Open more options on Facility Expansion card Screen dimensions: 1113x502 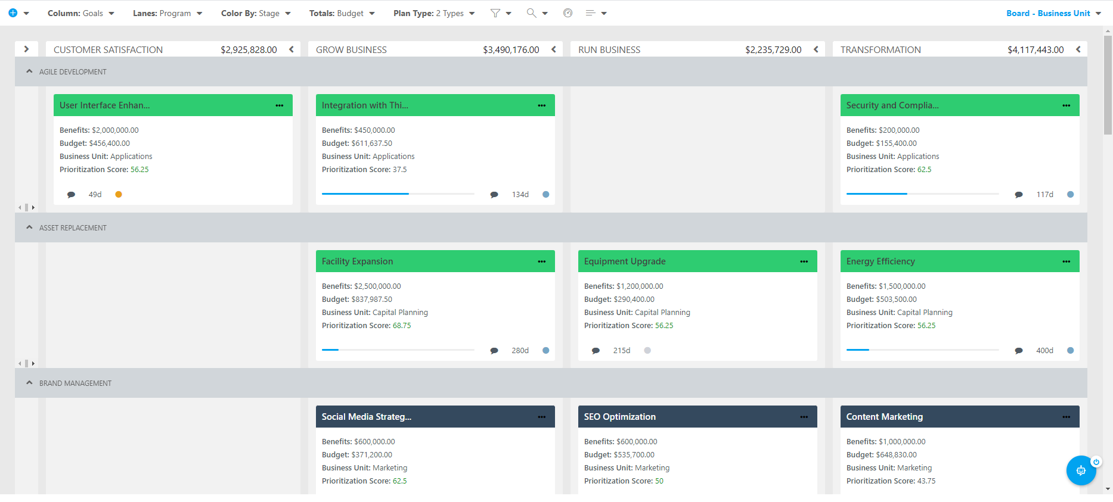point(542,261)
